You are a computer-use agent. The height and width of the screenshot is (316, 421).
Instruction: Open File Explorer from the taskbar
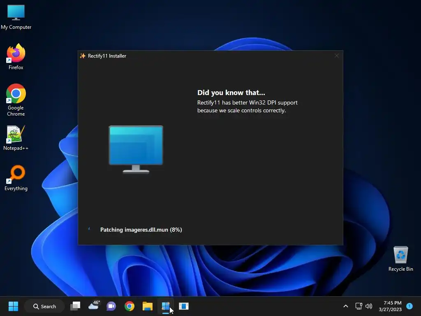[148, 306]
